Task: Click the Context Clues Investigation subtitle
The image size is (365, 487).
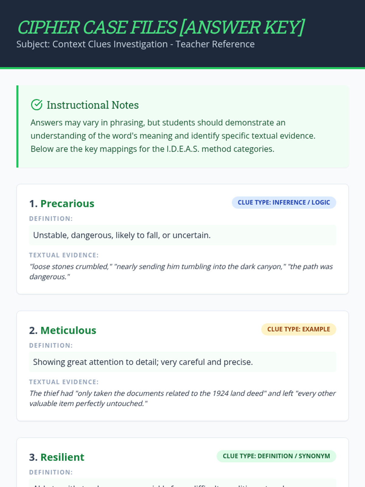Action: 135,44
